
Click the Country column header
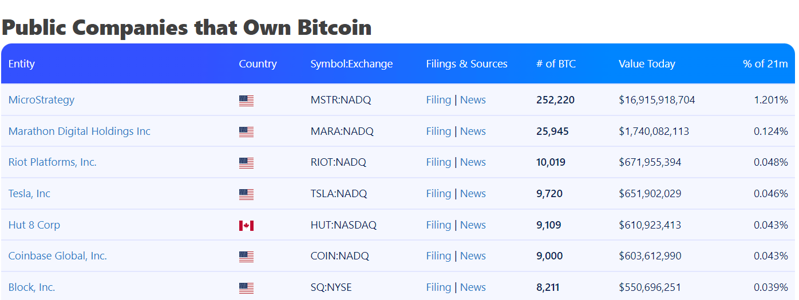click(x=258, y=64)
